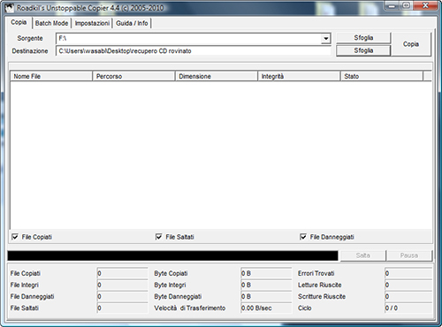
Task: Click the Salta button
Action: (363, 255)
